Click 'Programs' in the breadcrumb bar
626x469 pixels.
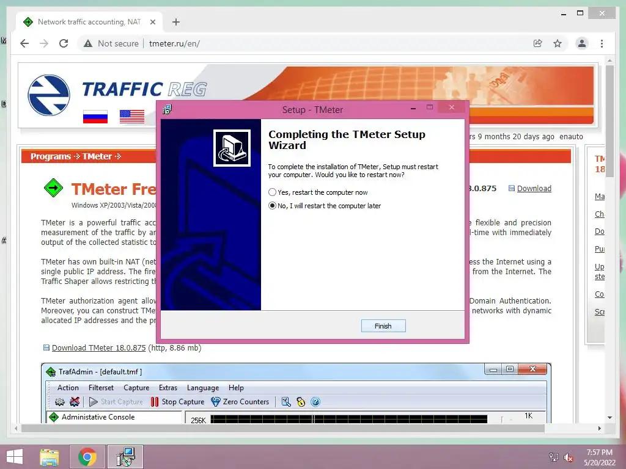point(50,156)
